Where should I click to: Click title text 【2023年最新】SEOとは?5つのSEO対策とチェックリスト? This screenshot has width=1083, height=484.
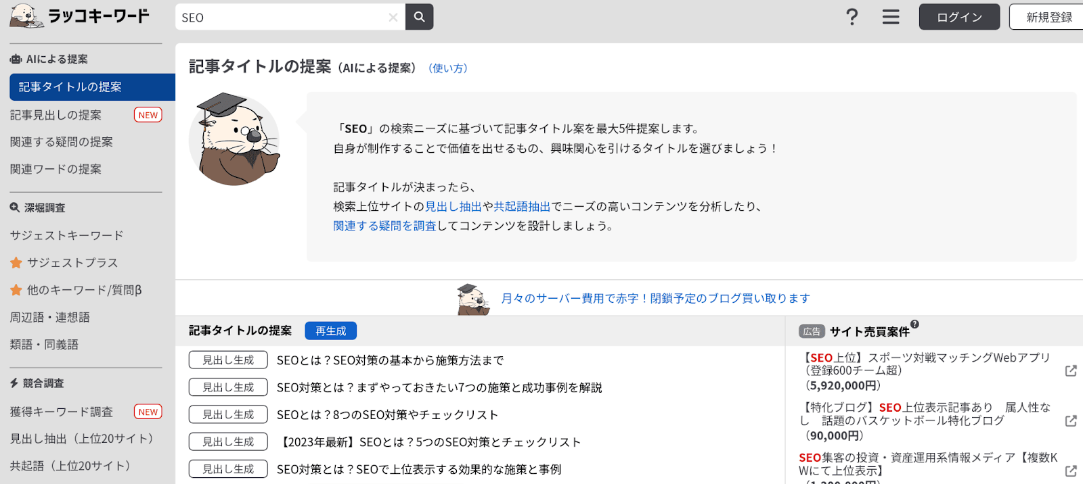pyautogui.click(x=430, y=441)
